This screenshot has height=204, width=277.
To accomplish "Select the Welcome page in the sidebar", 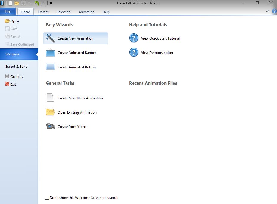I will click(x=19, y=54).
